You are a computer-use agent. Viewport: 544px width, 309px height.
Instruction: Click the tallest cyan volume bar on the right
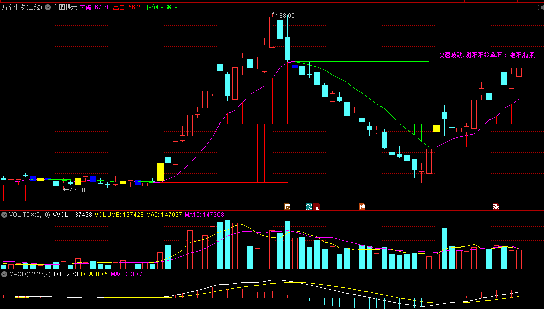tap(445, 249)
